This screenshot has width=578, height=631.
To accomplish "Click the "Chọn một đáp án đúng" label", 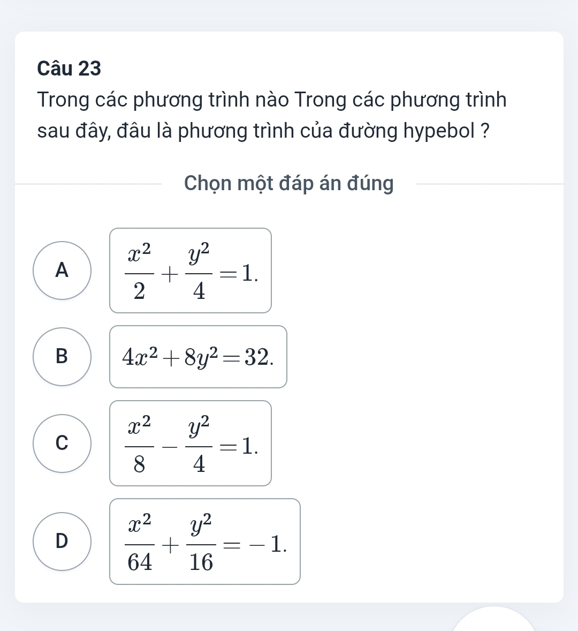I will click(x=289, y=184).
